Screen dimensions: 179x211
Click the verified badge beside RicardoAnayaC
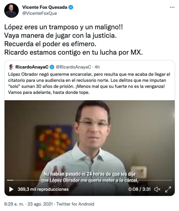click(x=52, y=67)
